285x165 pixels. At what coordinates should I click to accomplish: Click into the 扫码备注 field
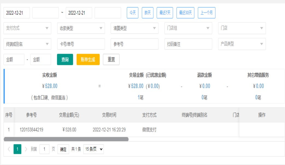click(188, 44)
